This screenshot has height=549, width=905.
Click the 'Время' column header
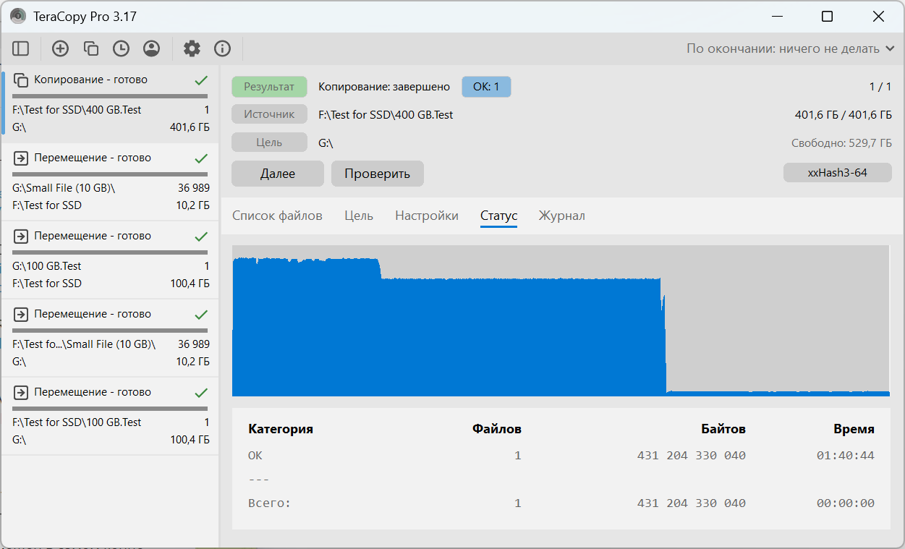[854, 429]
